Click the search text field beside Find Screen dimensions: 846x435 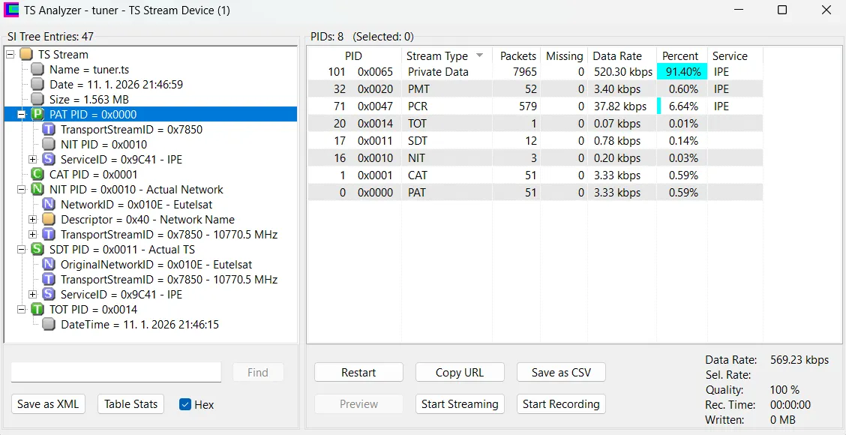[x=116, y=373]
